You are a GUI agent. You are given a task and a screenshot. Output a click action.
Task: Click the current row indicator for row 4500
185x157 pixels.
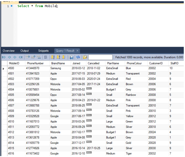[4, 69]
